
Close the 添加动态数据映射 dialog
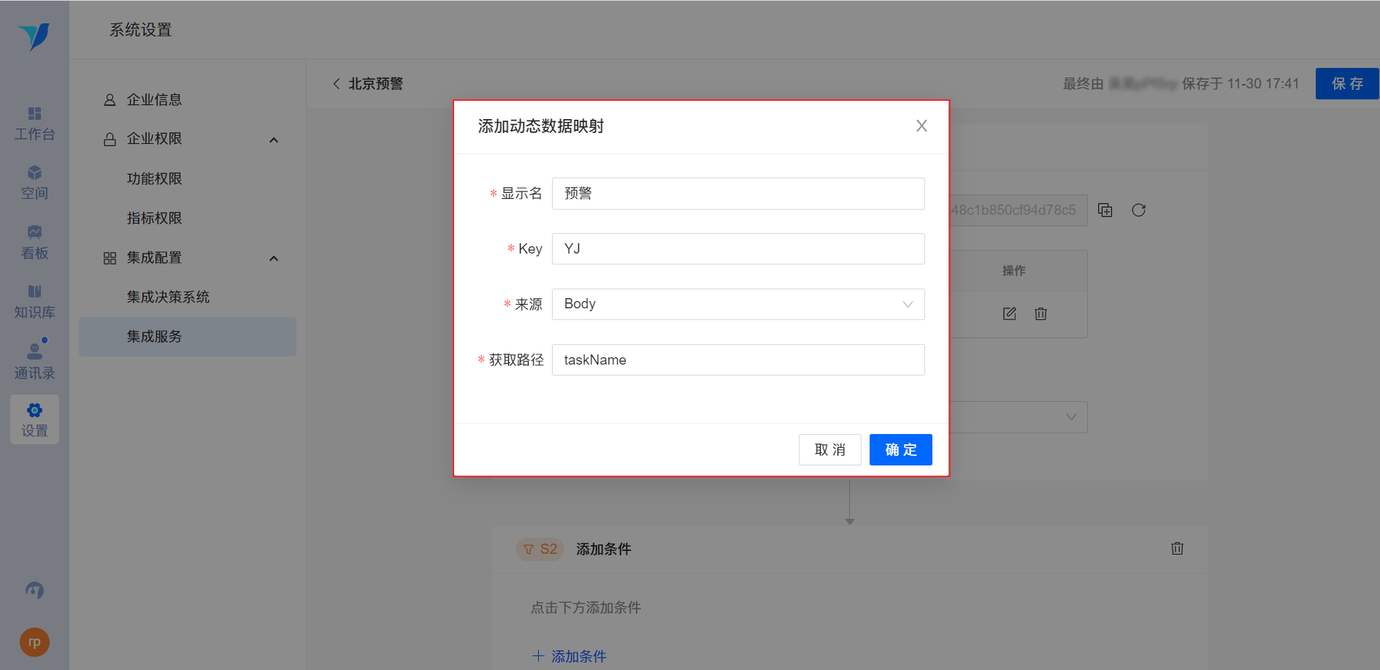(921, 126)
